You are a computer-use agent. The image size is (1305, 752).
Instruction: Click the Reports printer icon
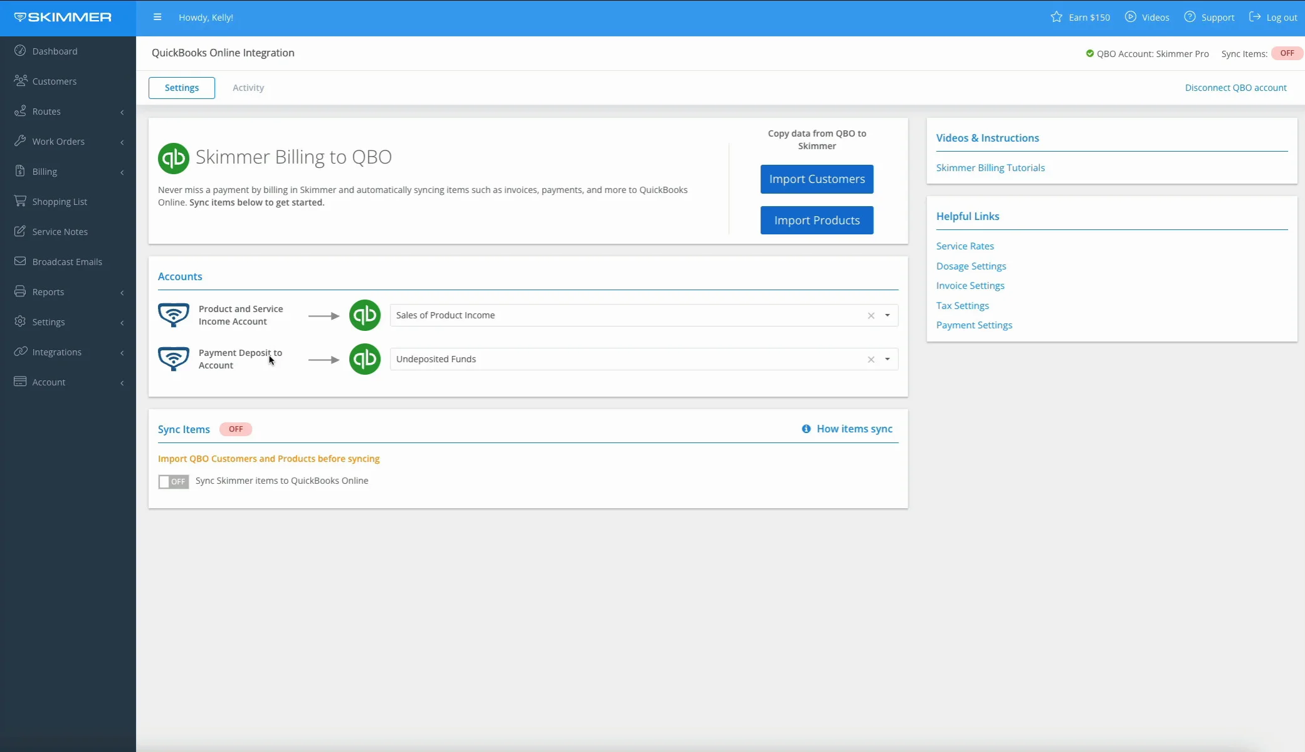(20, 291)
